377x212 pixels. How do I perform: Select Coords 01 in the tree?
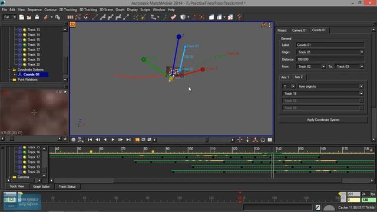[x=31, y=75]
